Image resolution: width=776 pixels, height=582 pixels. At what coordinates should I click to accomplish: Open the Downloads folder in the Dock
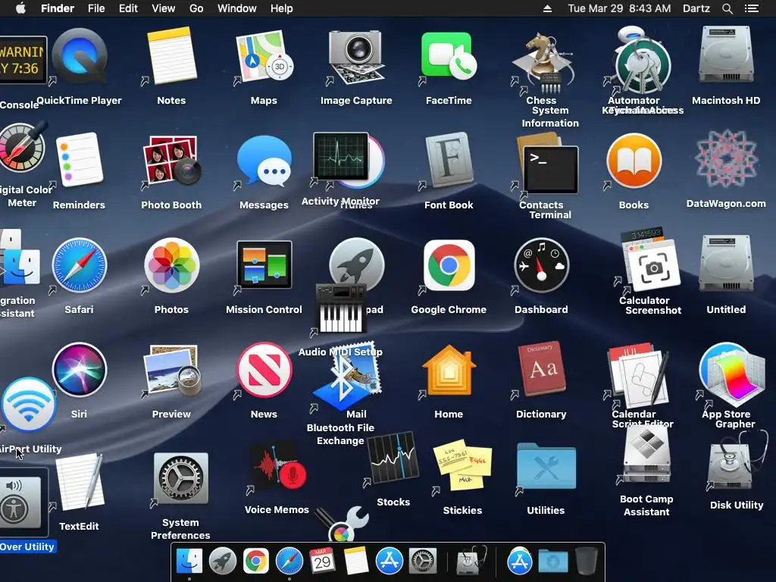[x=552, y=562]
